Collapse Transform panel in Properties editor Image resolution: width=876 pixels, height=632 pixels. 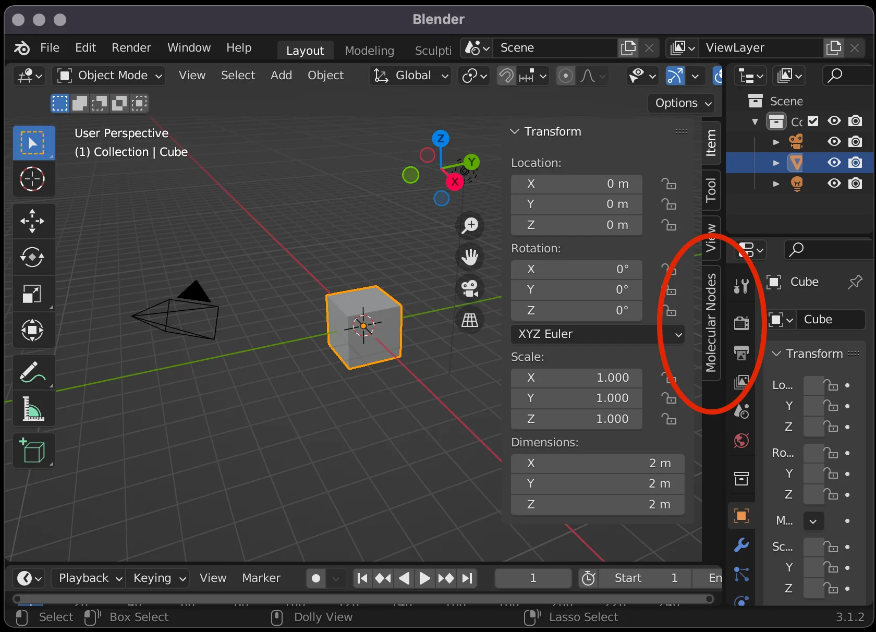tap(776, 354)
